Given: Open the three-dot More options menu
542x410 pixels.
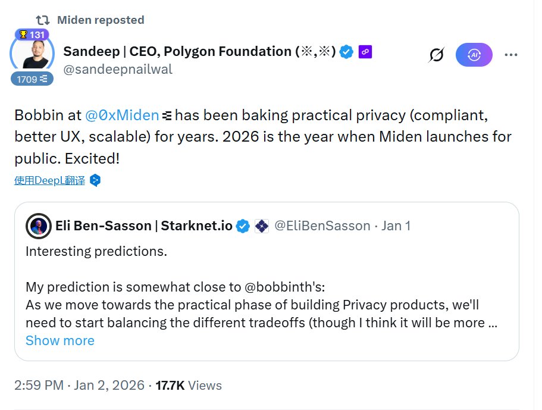Looking at the screenshot, I should (x=510, y=55).
